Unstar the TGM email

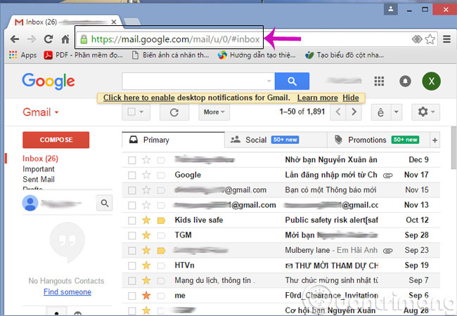(146, 235)
